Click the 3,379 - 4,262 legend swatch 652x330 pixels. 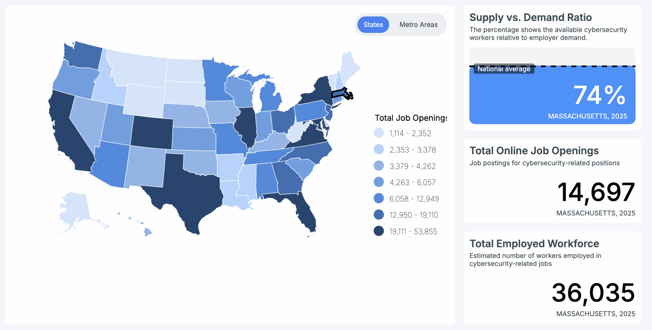coord(379,166)
